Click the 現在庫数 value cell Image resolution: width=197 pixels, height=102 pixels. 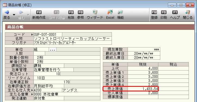144,49
